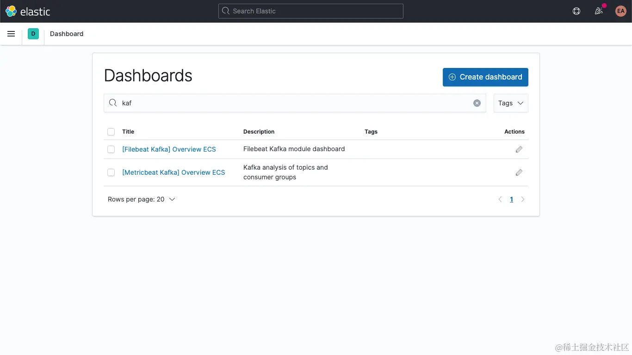Edit the Metricbeat Kafka dashboard via pencil icon
Viewport: 632px width, 355px height.
(x=519, y=172)
